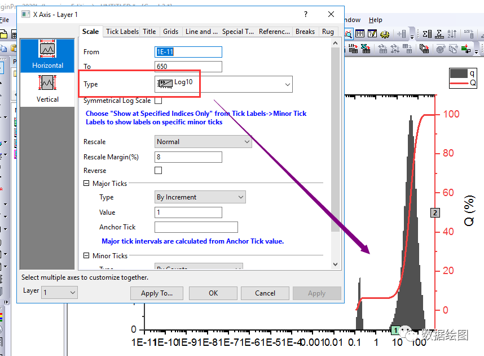Image resolution: width=484 pixels, height=356 pixels.
Task: Toggle Symmetrical Log Scale checkbox
Action: point(158,101)
